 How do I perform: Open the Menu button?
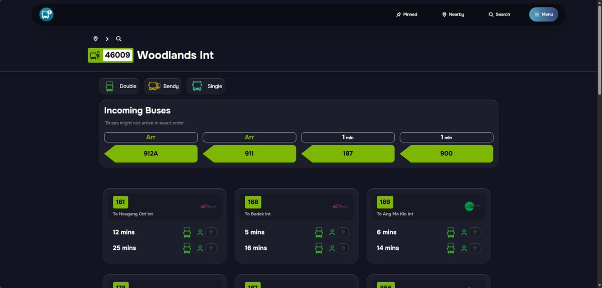(x=543, y=15)
